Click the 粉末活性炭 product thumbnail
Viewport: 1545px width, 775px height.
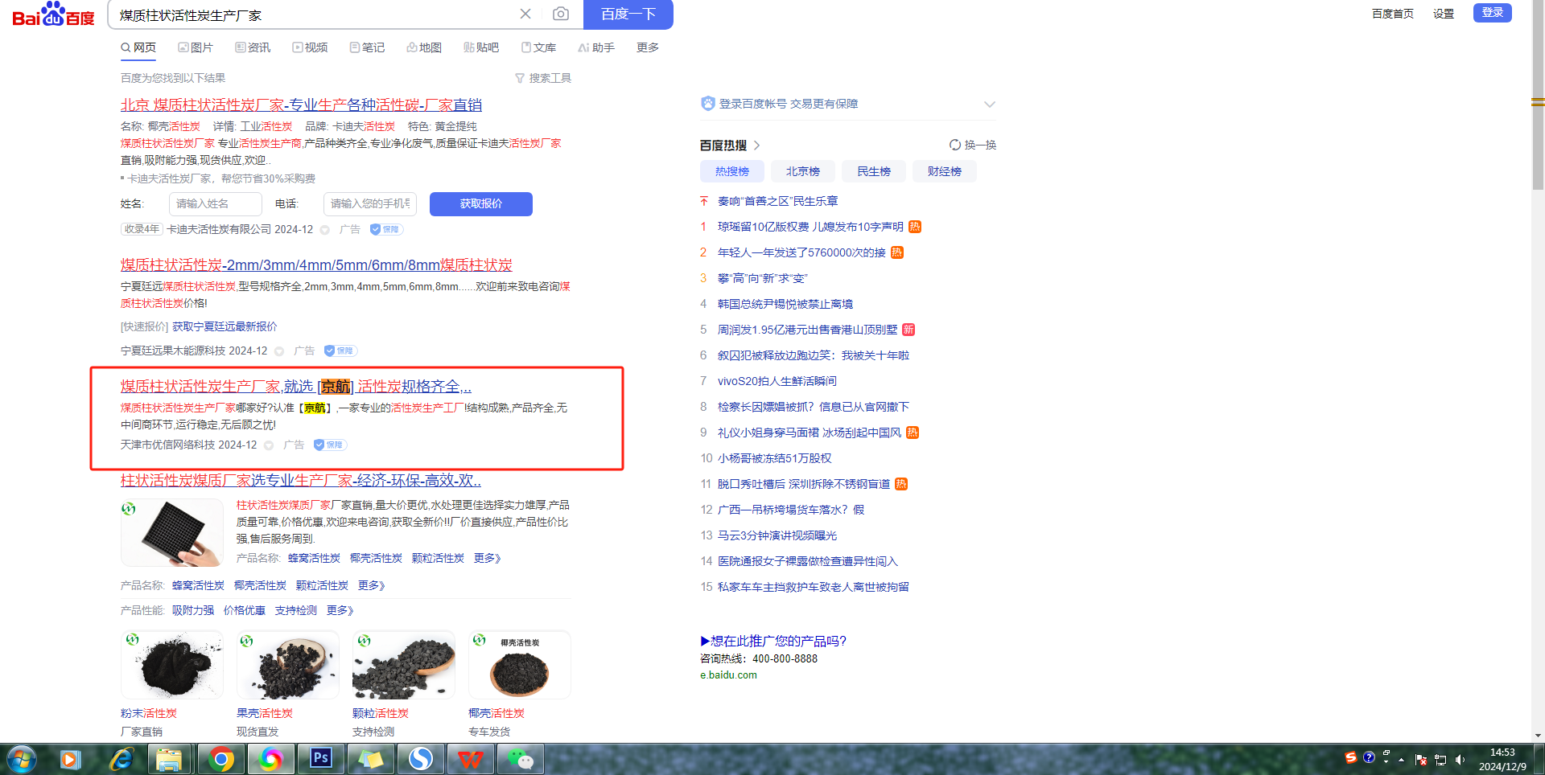tap(172, 665)
